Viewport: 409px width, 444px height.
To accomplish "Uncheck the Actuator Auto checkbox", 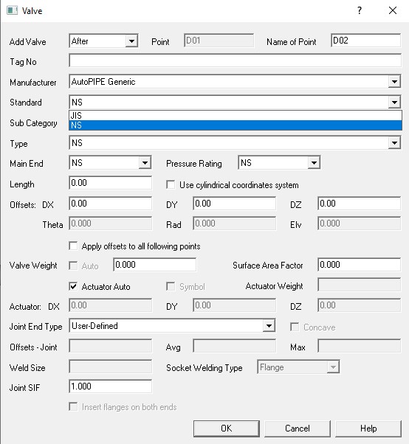I will (x=73, y=287).
